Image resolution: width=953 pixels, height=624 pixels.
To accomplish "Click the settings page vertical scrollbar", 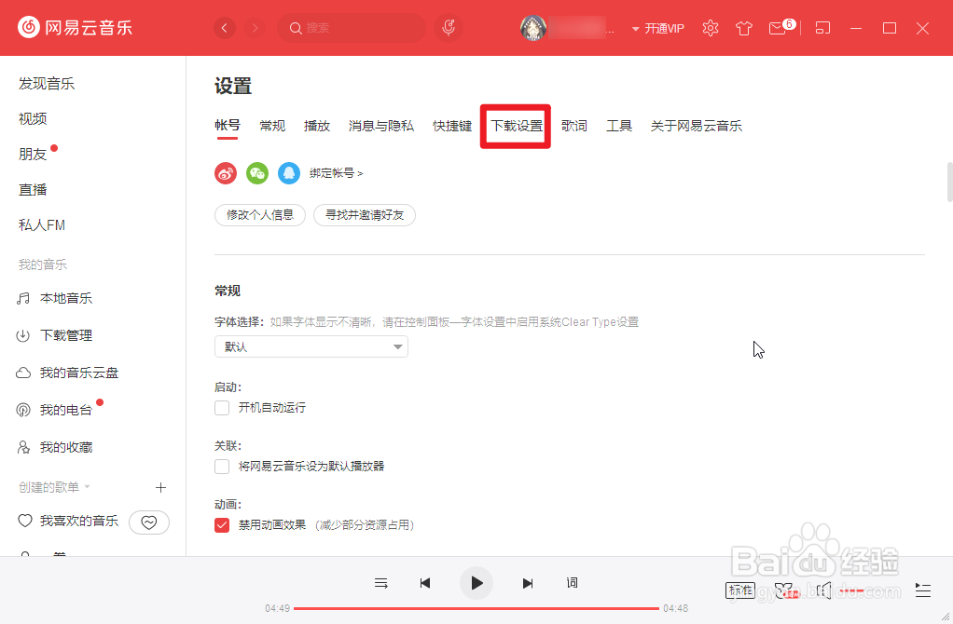I will [x=949, y=183].
